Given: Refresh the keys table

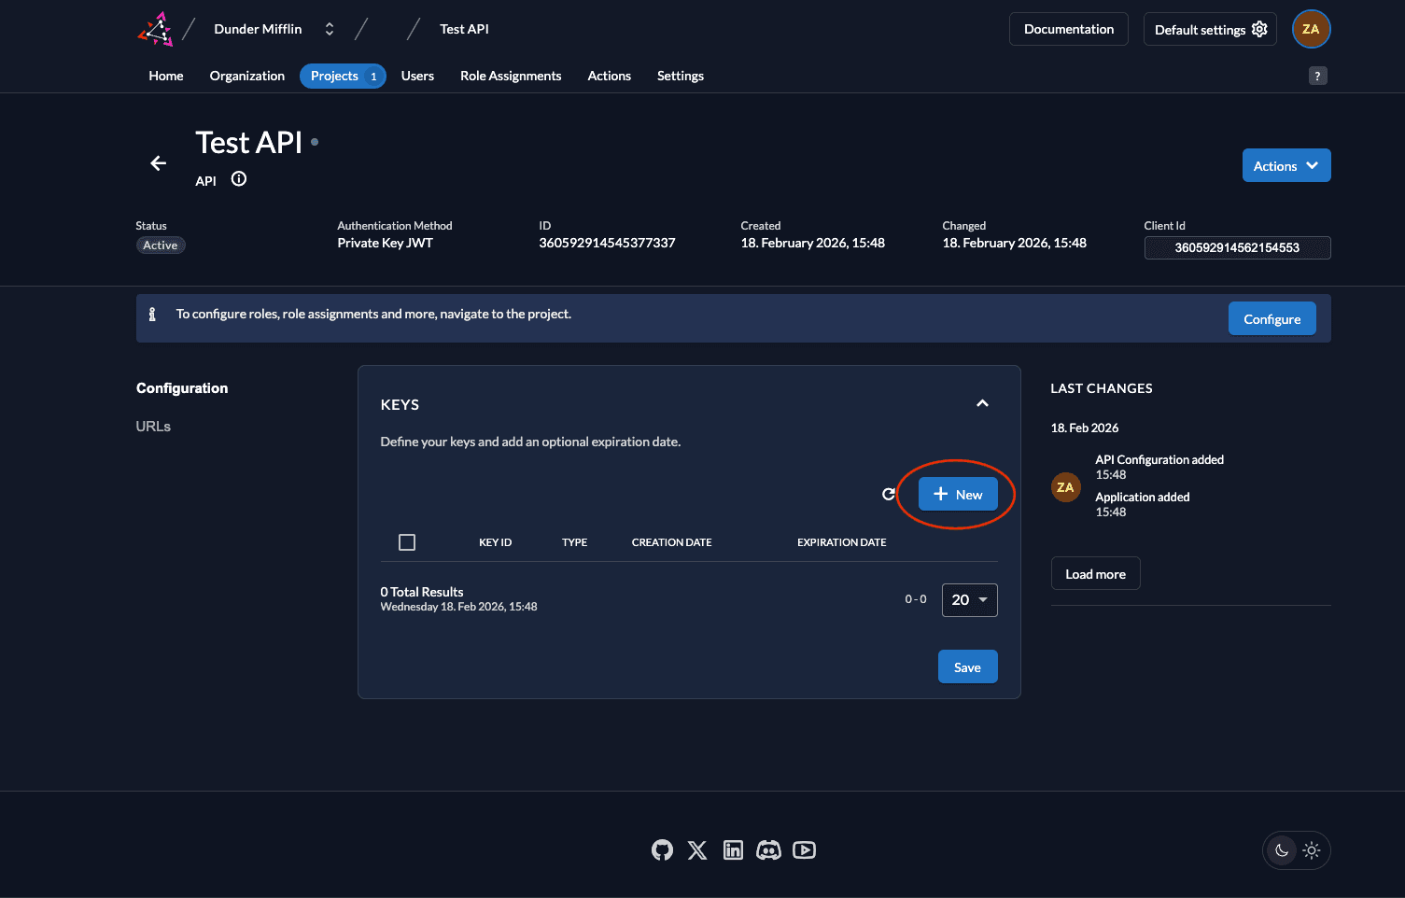Looking at the screenshot, I should pos(889,494).
